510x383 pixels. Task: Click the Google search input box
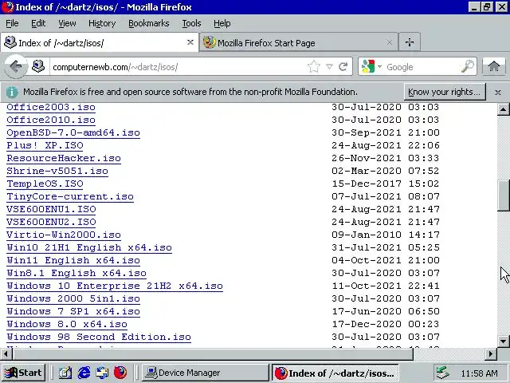[422, 67]
